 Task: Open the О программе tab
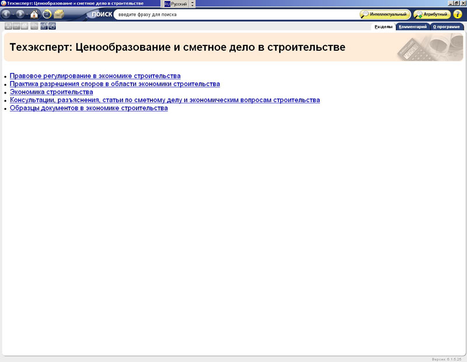[x=447, y=26]
